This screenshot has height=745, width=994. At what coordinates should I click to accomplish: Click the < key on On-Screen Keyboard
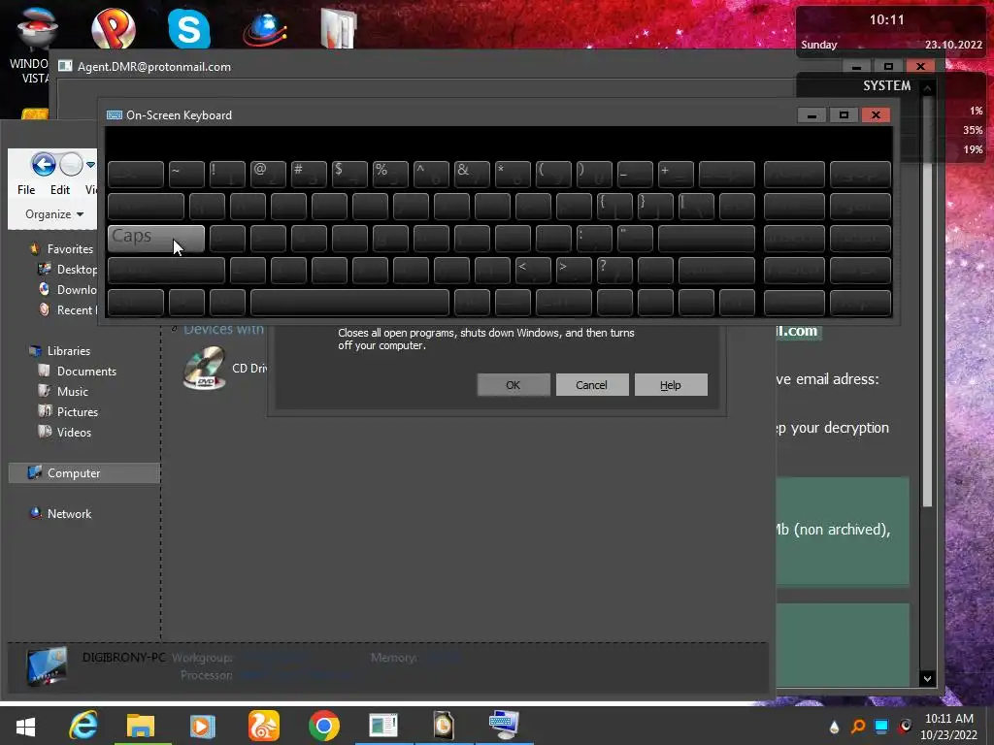click(x=533, y=271)
